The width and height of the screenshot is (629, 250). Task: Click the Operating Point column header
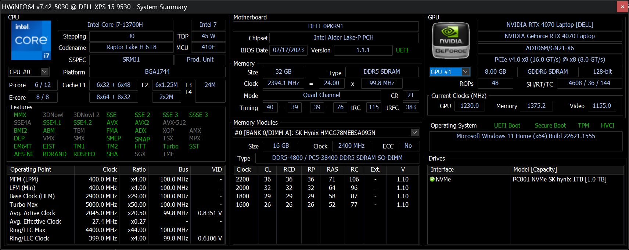pyautogui.click(x=41, y=169)
